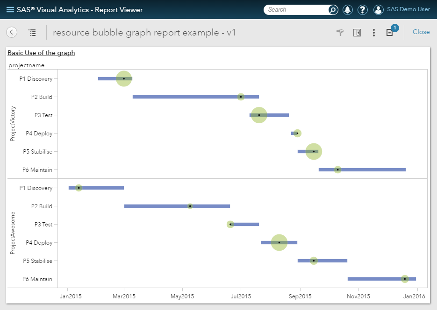437x310 pixels.
Task: Toggle the contents pane beside the back arrow
Action: 32,33
